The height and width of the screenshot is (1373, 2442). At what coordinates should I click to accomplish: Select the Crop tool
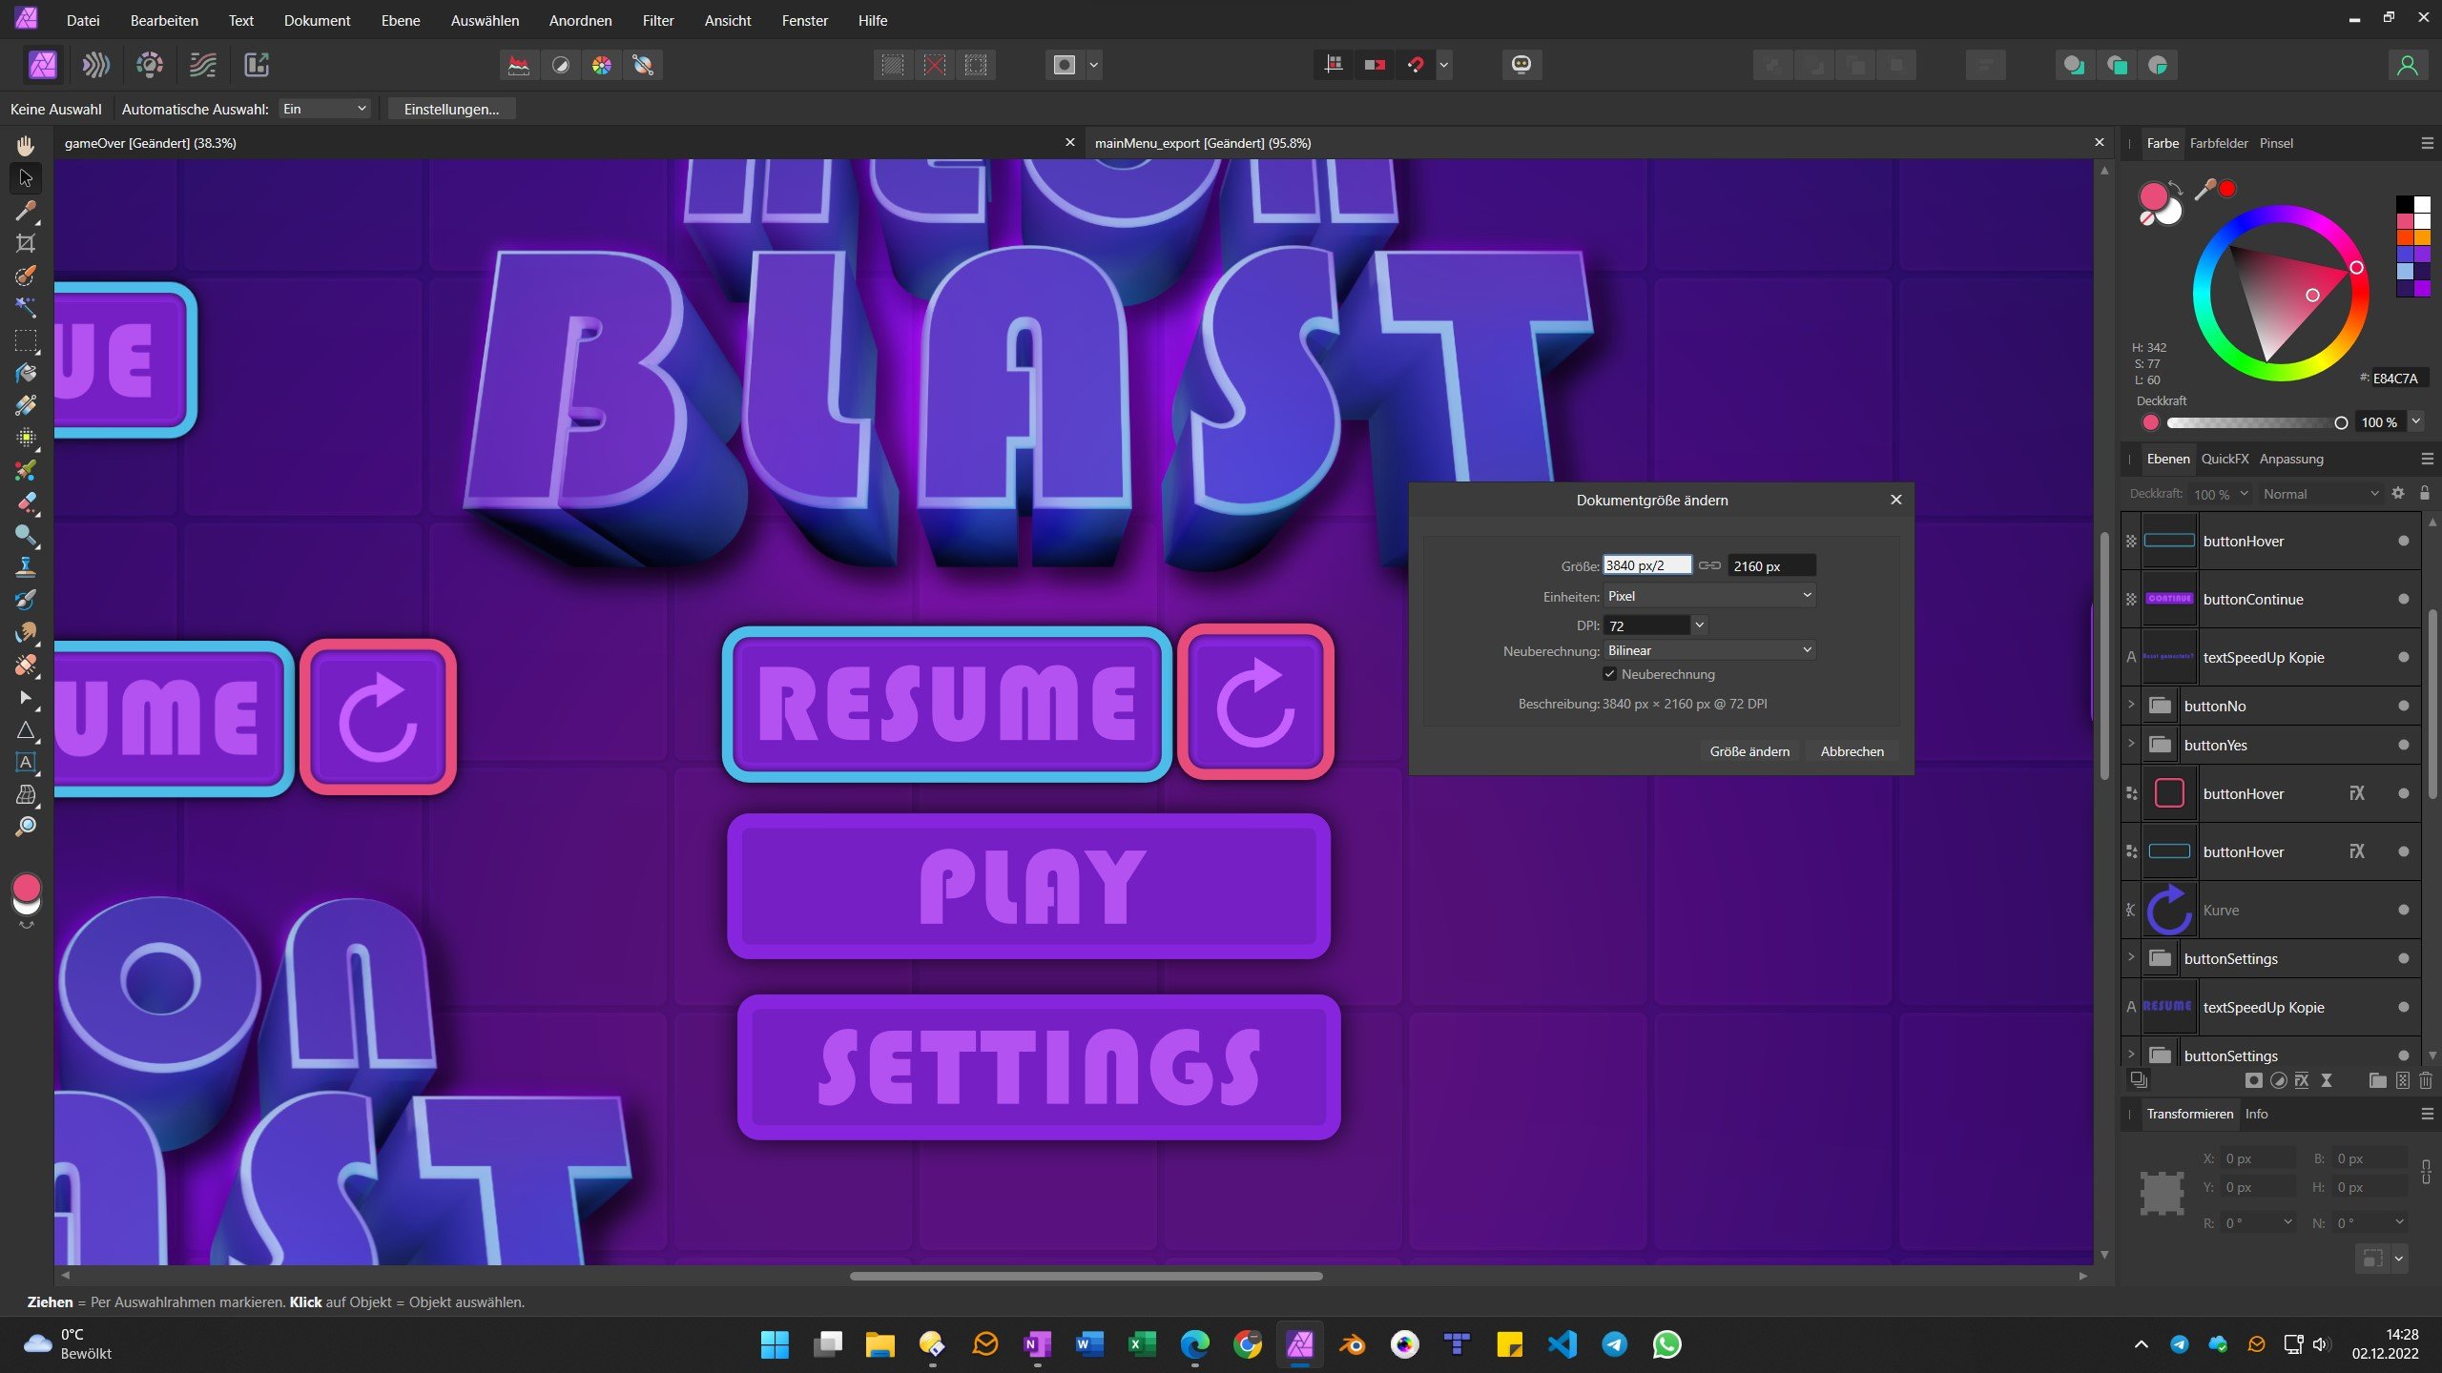(26, 243)
